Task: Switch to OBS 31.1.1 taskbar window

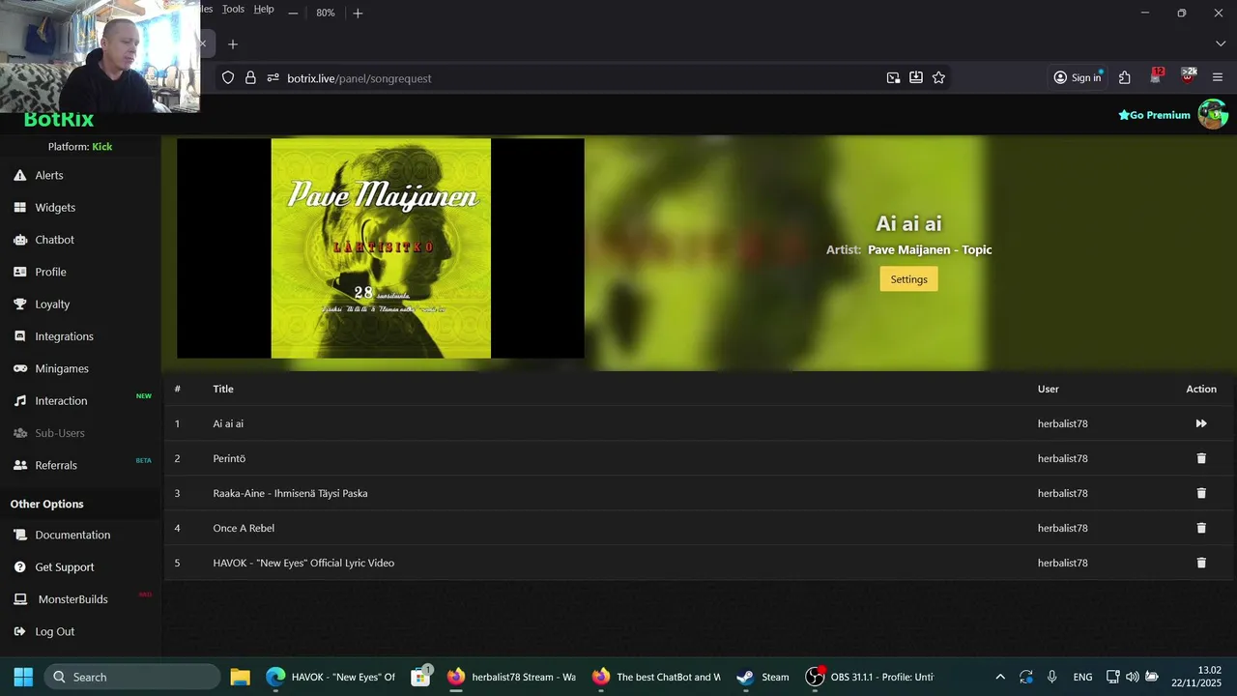Action: [870, 677]
